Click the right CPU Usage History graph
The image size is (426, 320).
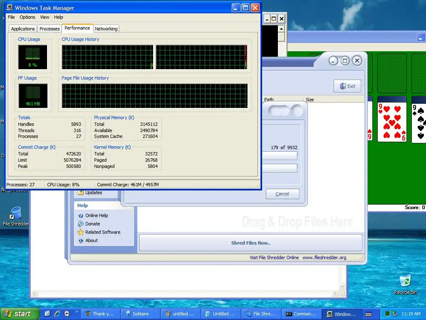click(x=201, y=57)
